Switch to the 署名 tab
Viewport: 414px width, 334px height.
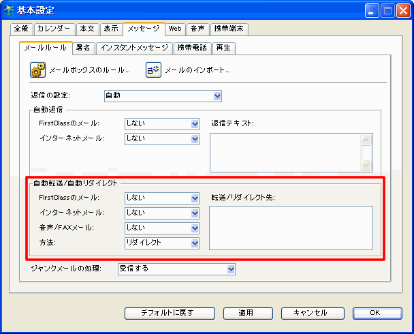coord(84,48)
